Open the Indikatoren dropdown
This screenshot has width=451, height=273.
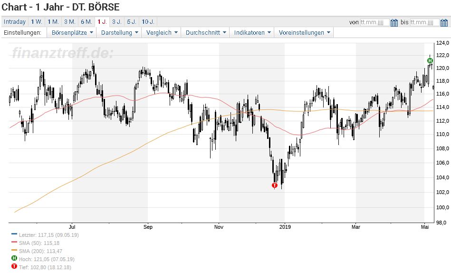coord(252,32)
